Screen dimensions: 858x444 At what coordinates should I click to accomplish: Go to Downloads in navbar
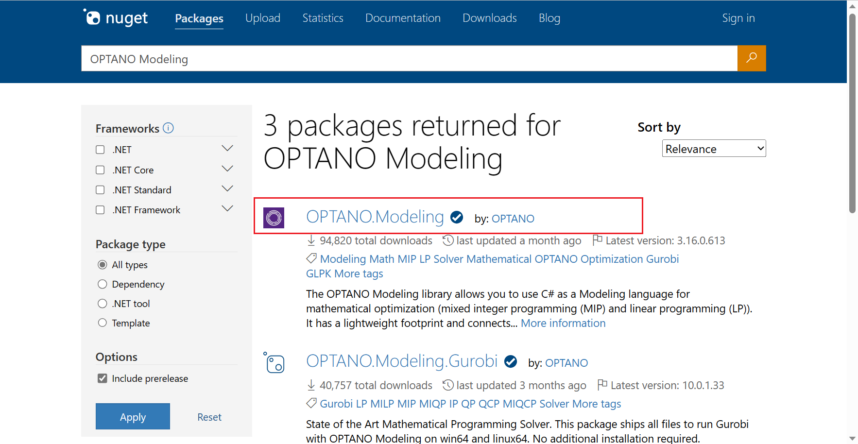click(490, 18)
